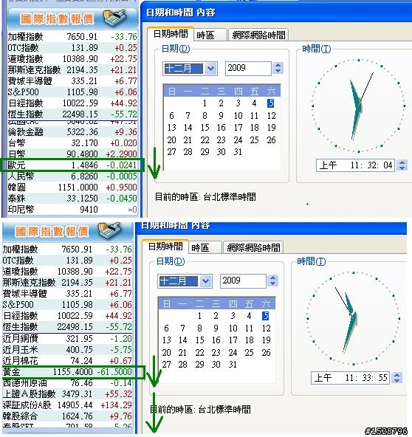The height and width of the screenshot is (437, 412).
Task: Click the 2009 year field in the 11:32:04 dialog
Action: [248, 68]
